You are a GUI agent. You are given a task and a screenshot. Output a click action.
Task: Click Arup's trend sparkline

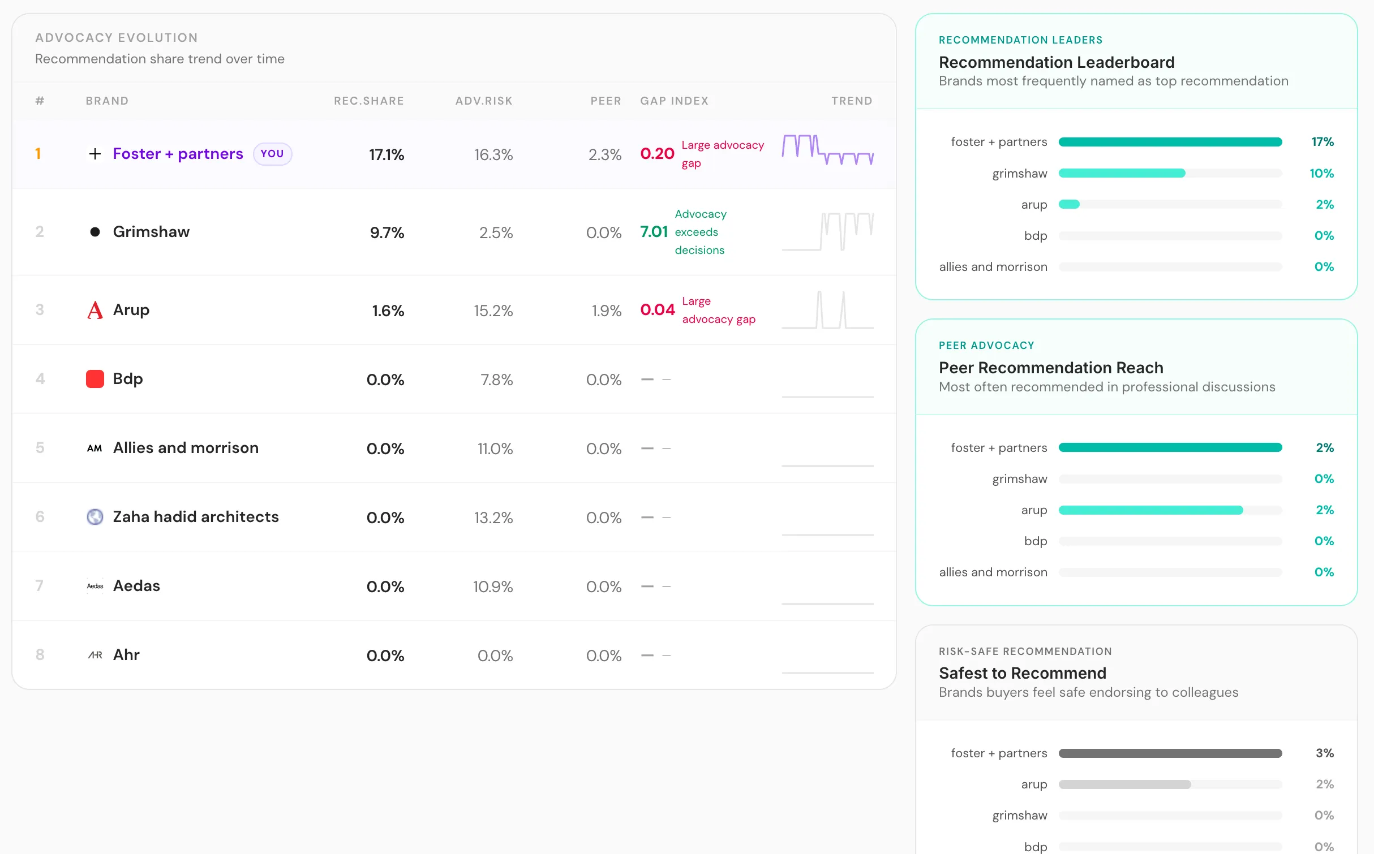point(828,310)
